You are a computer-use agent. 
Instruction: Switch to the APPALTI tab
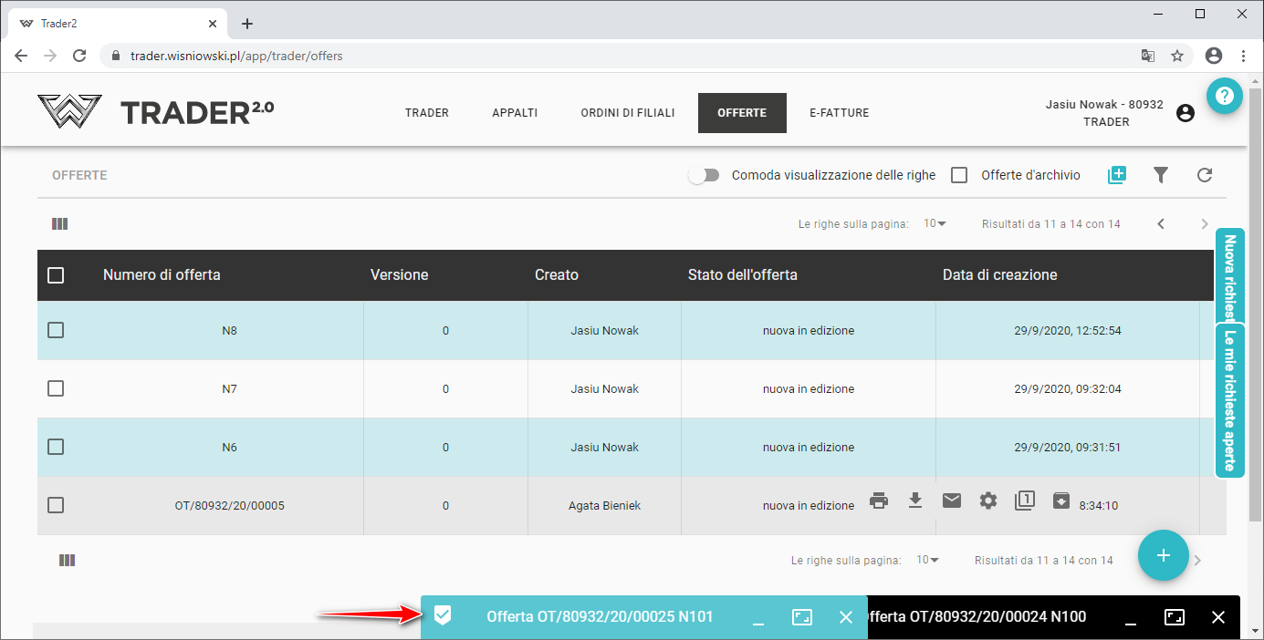(x=515, y=113)
